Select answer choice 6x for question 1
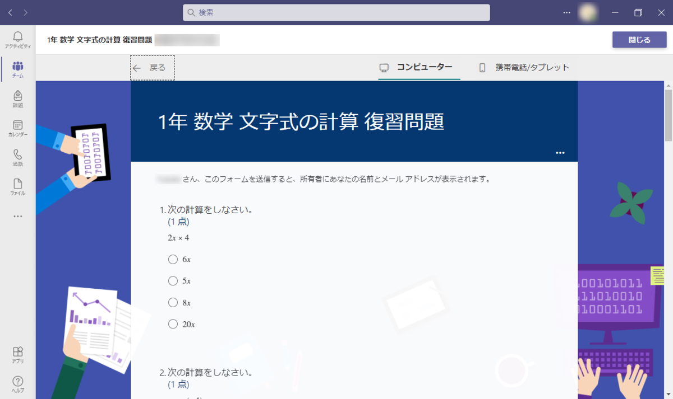Screen dimensions: 673x399 point(173,259)
